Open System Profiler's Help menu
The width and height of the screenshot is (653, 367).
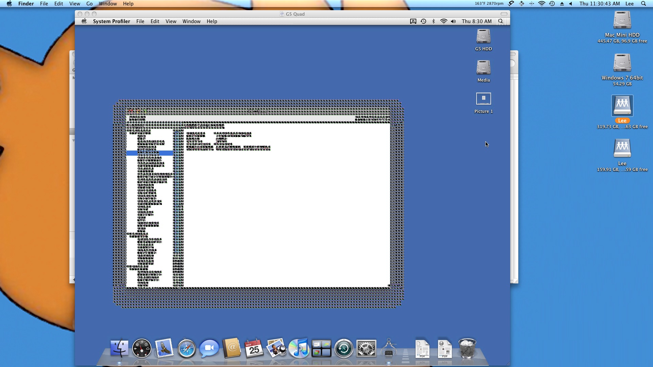[212, 21]
